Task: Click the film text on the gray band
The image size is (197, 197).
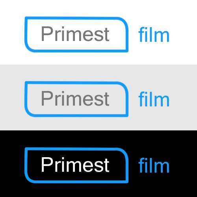Action: tap(154, 99)
